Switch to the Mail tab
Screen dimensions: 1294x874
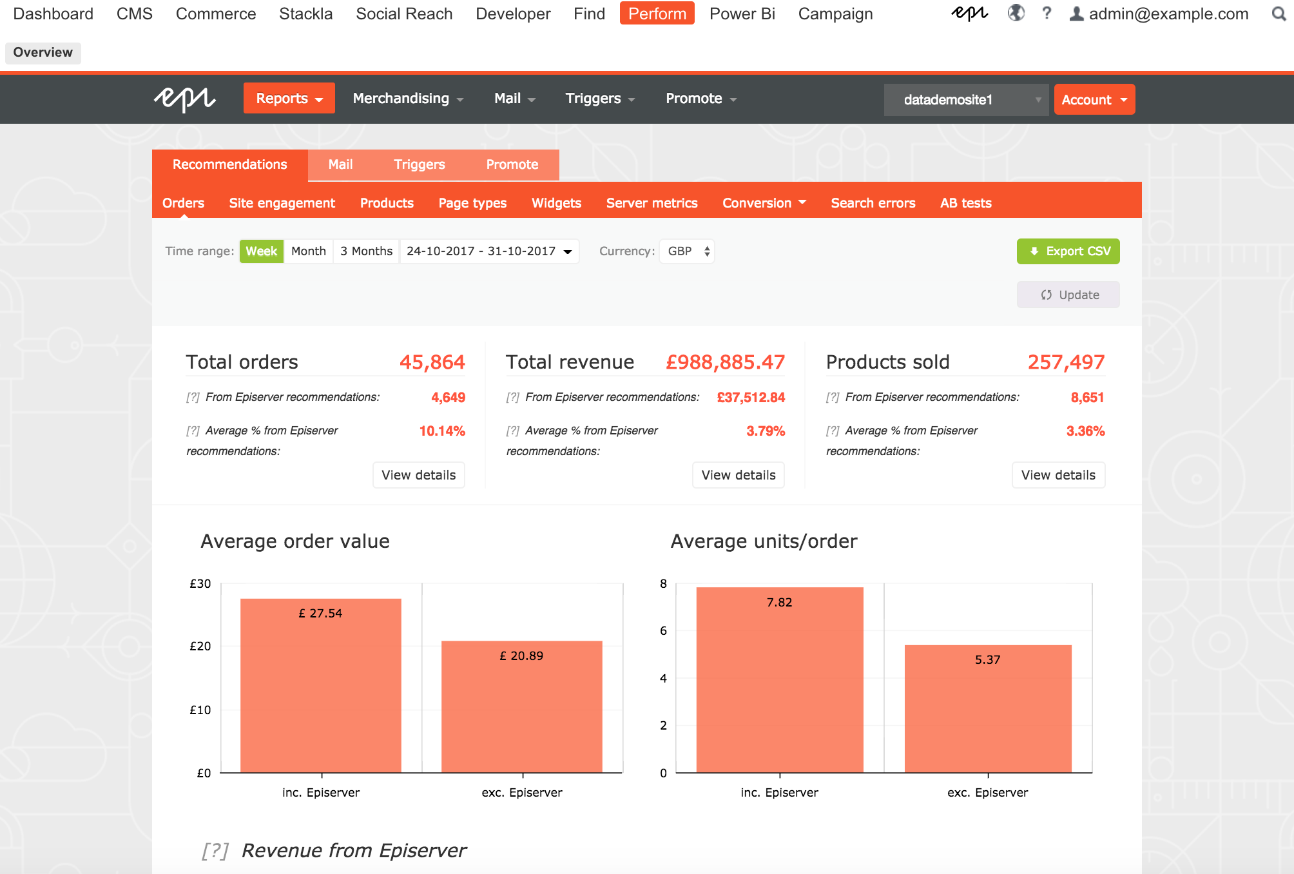340,165
